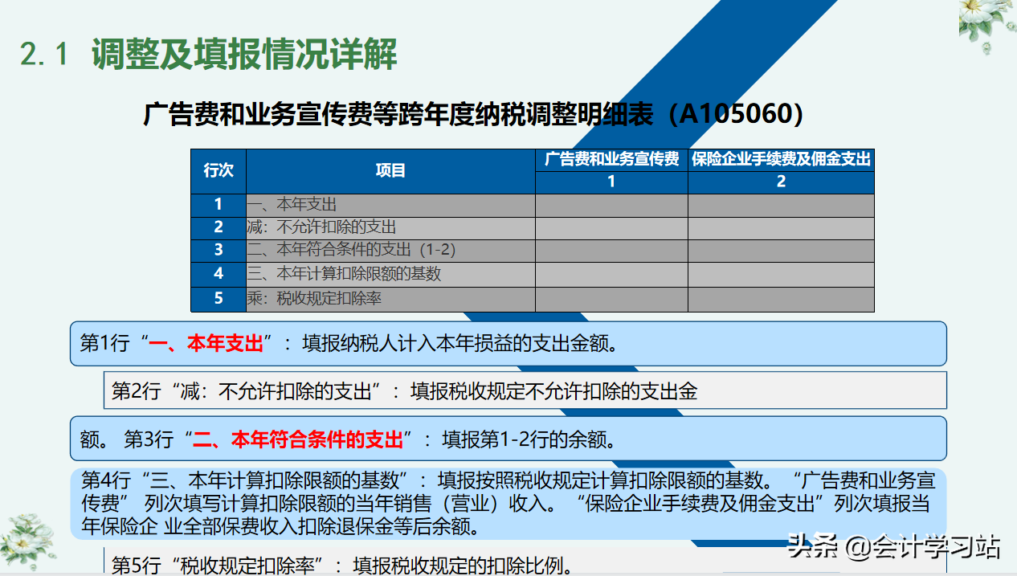Expand the 项目 column header

(x=390, y=170)
